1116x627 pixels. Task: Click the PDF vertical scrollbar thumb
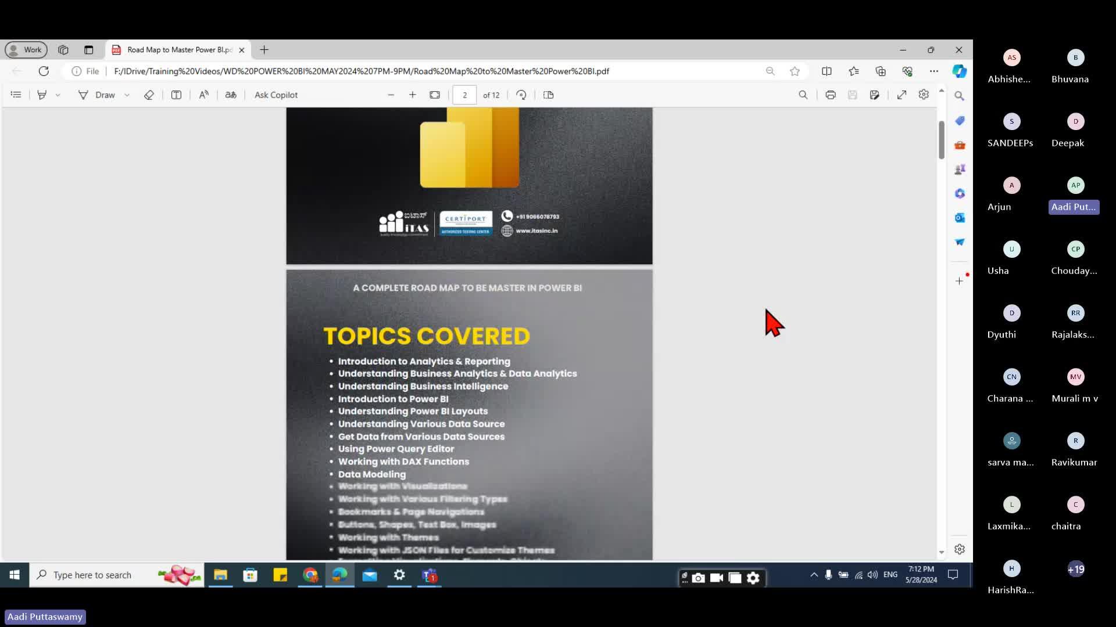point(942,139)
